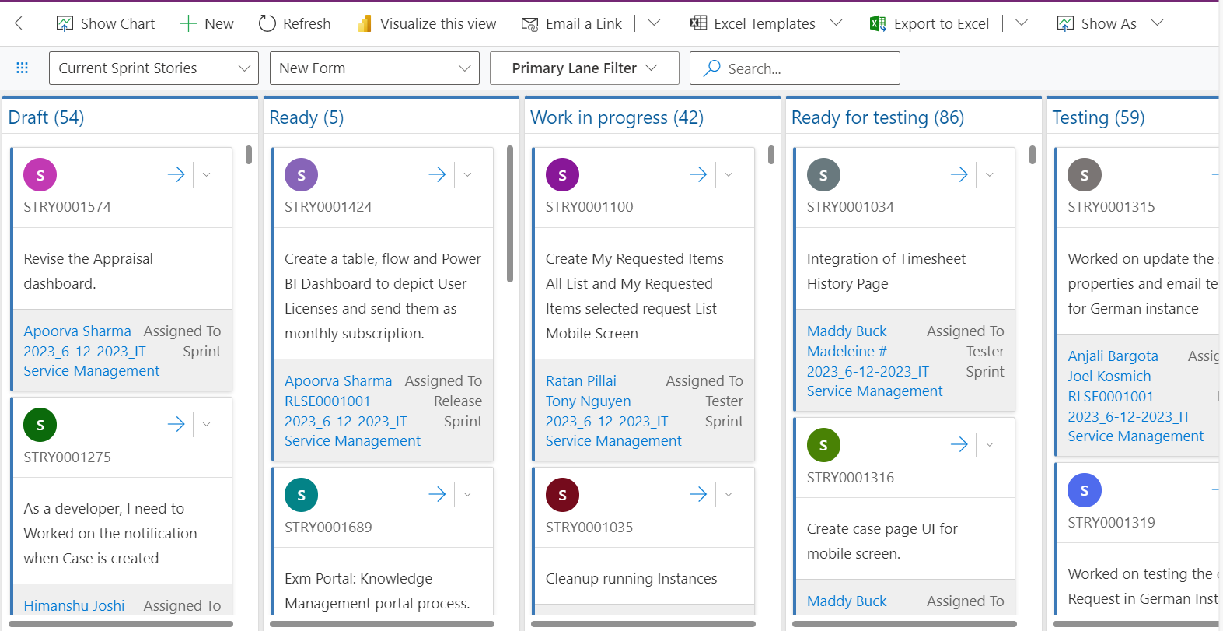The width and height of the screenshot is (1223, 631).
Task: Expand chevron next to Export to Excel
Action: point(1022,23)
